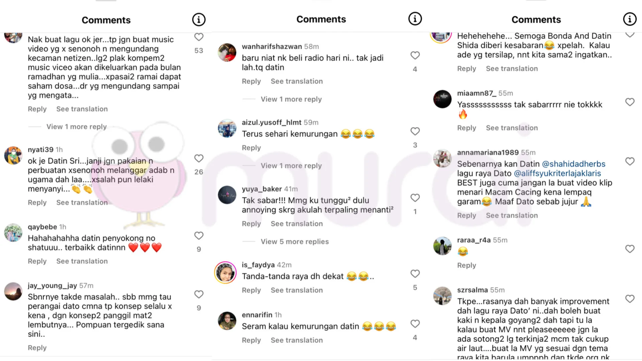Like wanharifshazwan's comment heart
Image resolution: width=642 pixels, height=361 pixels.
click(x=415, y=55)
